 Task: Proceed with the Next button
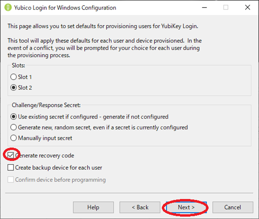point(186,207)
